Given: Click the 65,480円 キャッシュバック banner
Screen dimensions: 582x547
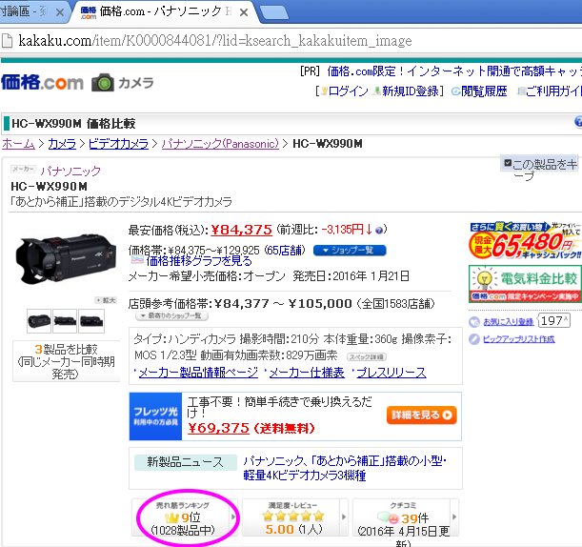Looking at the screenshot, I should (x=525, y=240).
